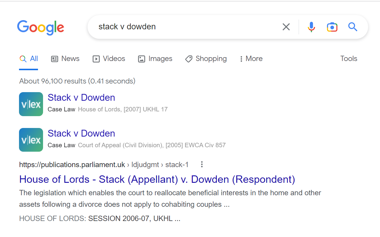The height and width of the screenshot is (237, 380).
Task: Click the vLex logo beside the House of Lords result
Action: [31, 104]
